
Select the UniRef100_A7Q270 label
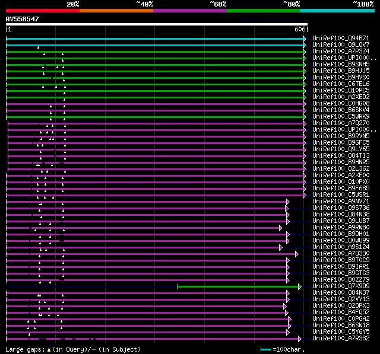[x=341, y=123]
